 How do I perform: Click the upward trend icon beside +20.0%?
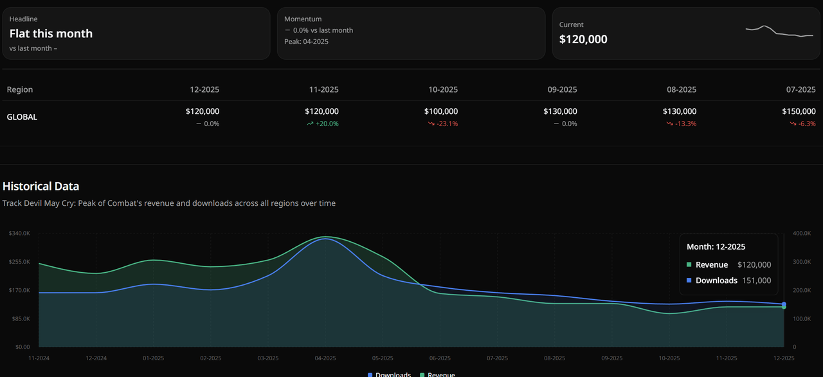click(x=310, y=124)
